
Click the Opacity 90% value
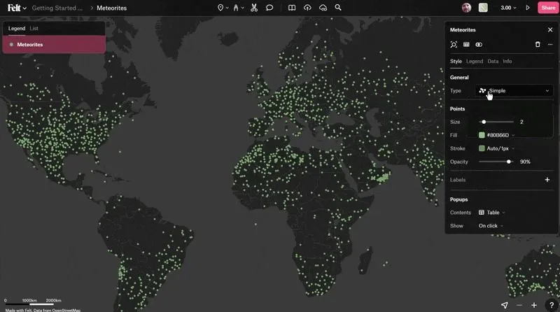[525, 162]
